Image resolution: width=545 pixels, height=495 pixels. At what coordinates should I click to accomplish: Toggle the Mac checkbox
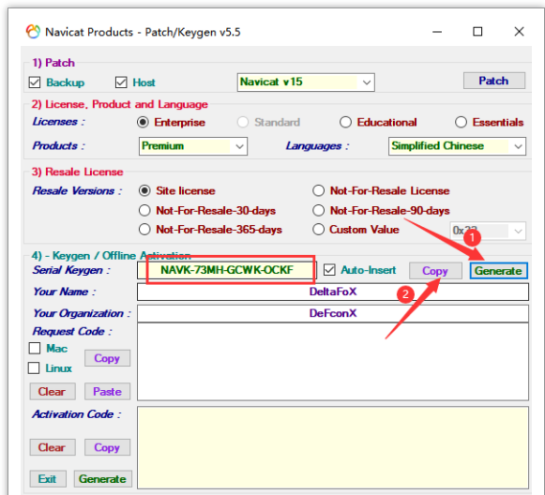(x=35, y=349)
